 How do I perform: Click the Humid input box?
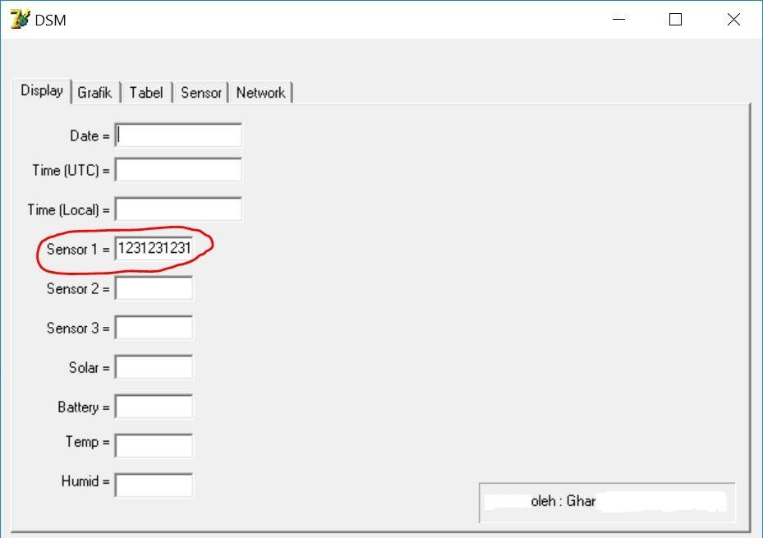[x=154, y=485]
